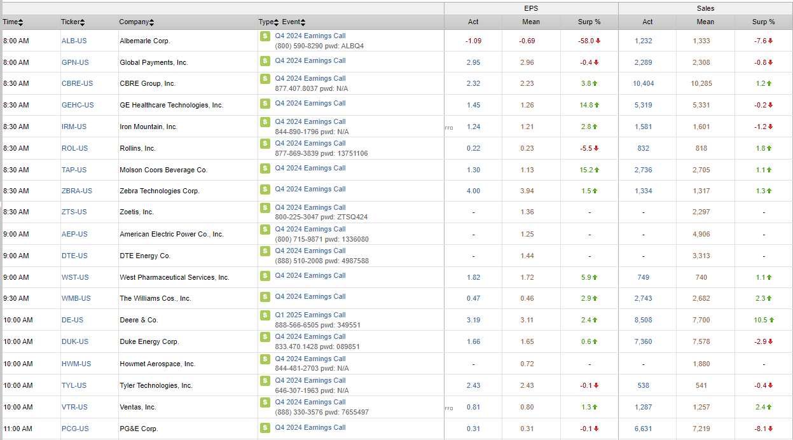Open the GPN-US ticker link

(75, 62)
